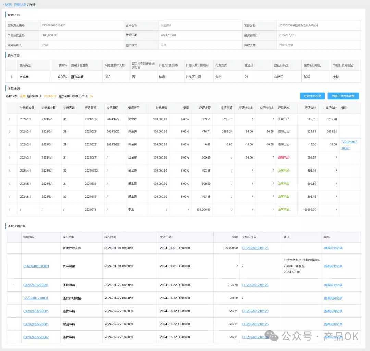
Task: Click the 返回 back link
Action: (8, 5)
